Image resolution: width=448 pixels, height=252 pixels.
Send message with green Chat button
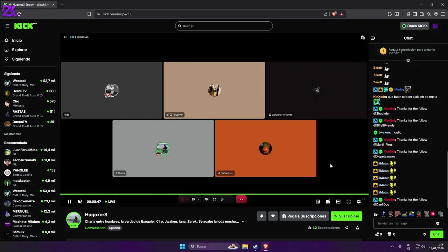(437, 234)
